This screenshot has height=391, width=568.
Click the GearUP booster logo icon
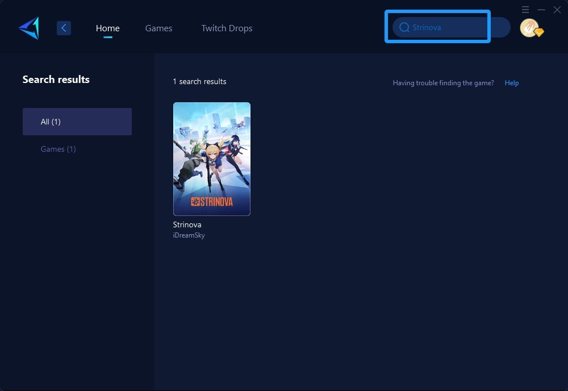(29, 28)
